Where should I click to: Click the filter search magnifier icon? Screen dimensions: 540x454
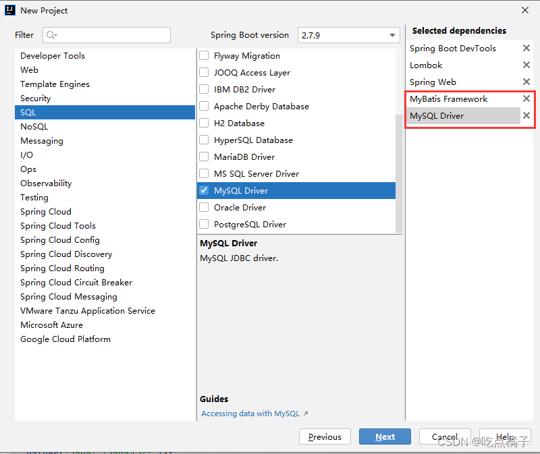(x=52, y=35)
